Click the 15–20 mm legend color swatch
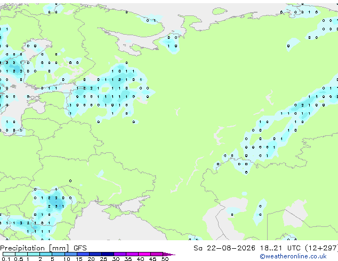This screenshot has height=261, width=338. (83, 254)
